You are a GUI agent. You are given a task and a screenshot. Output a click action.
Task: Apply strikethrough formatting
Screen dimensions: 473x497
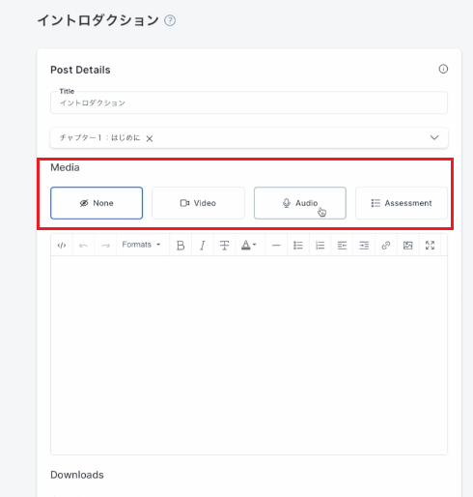click(224, 246)
